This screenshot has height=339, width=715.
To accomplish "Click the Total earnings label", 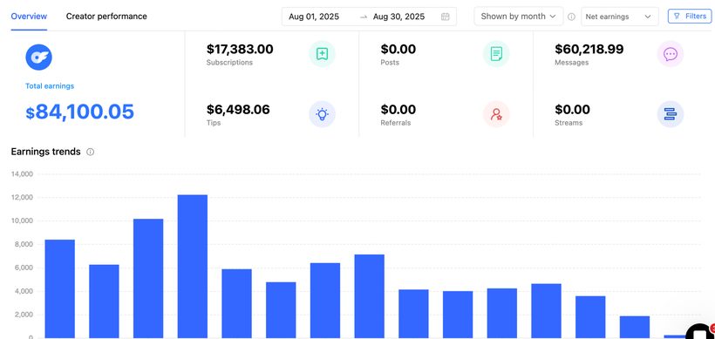I will pos(49,86).
